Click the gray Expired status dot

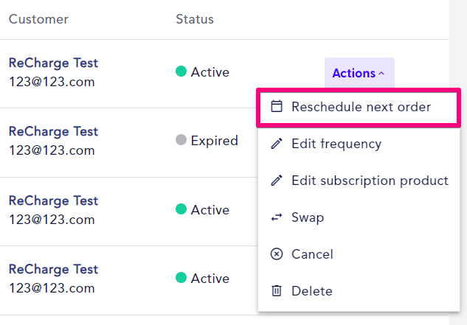[x=181, y=139]
